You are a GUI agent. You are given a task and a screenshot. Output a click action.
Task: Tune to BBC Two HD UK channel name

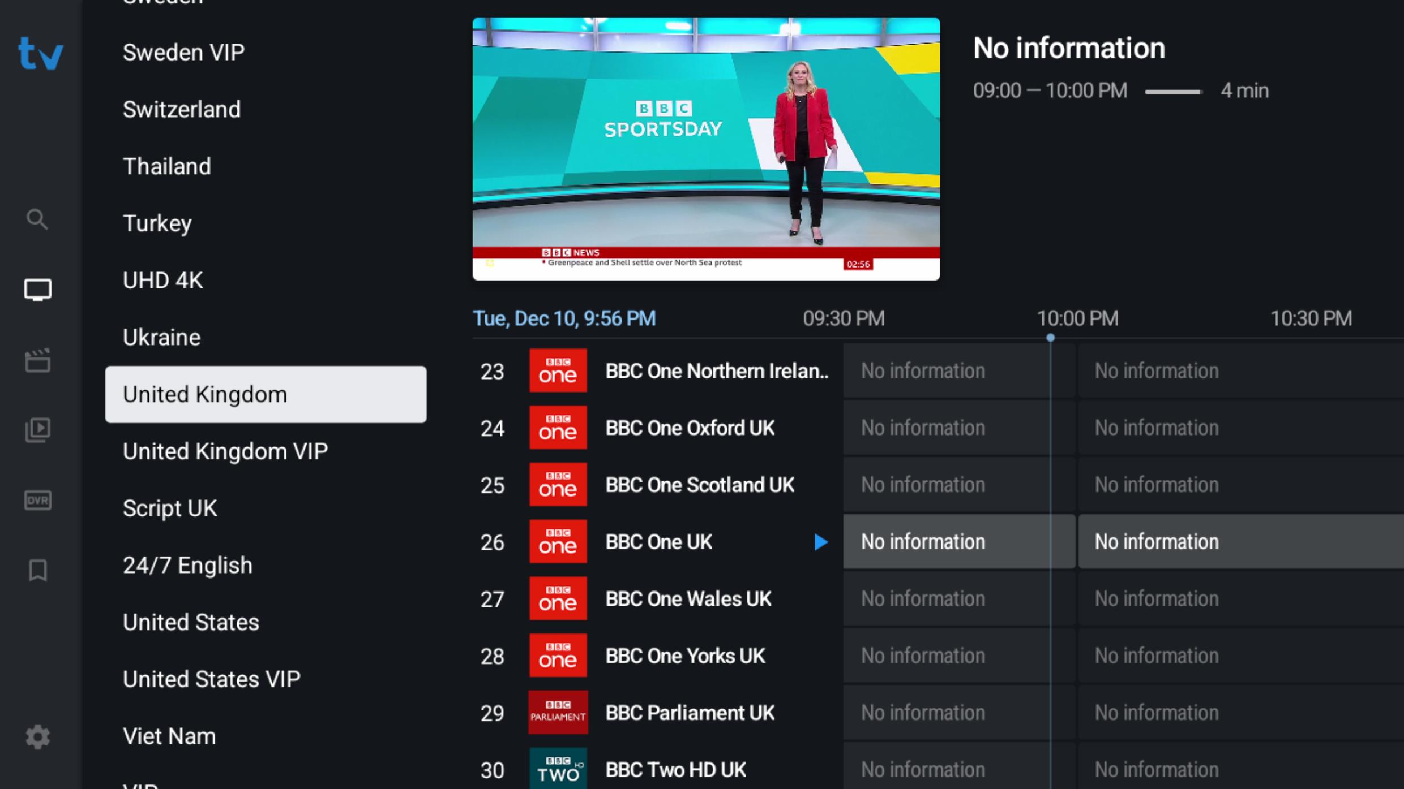tap(676, 770)
